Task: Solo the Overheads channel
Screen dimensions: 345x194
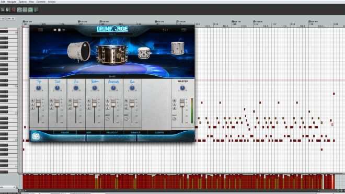Action: 108,104
